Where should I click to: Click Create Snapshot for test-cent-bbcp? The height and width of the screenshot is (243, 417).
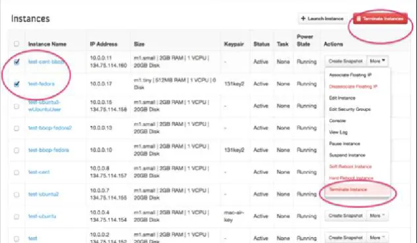coord(345,61)
